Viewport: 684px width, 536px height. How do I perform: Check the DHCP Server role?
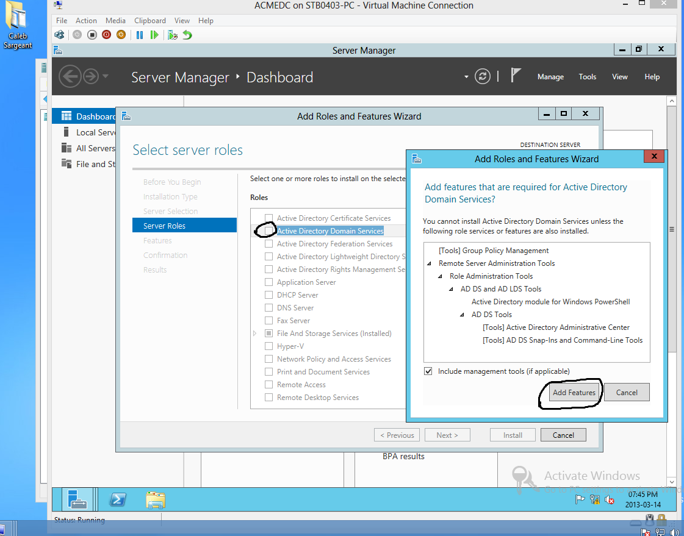pos(268,295)
